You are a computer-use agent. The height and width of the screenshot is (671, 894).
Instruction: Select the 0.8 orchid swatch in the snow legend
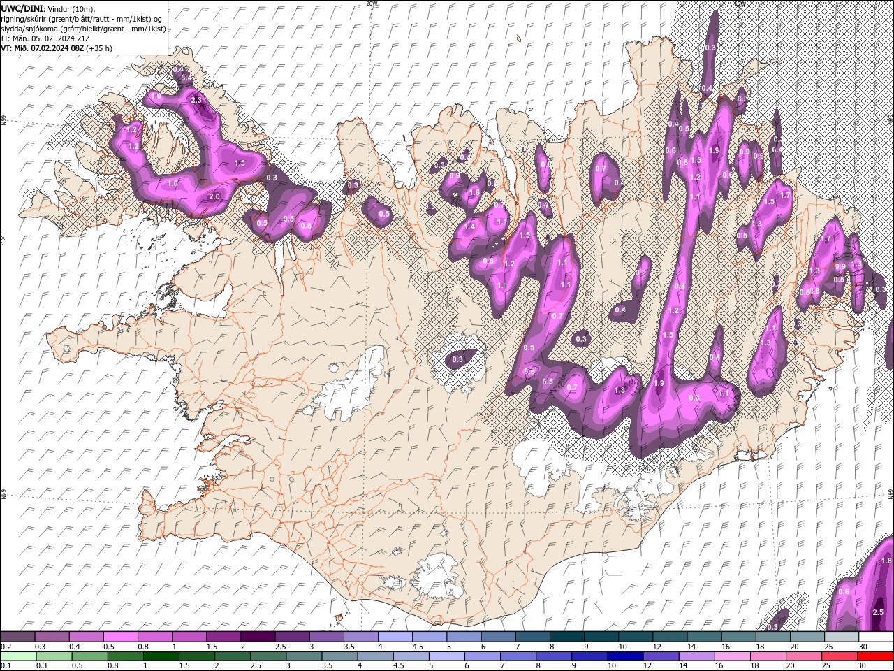(154, 637)
